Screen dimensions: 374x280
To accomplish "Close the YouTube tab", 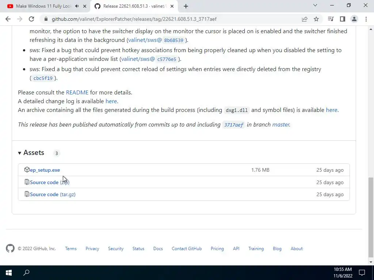I will point(85,7).
